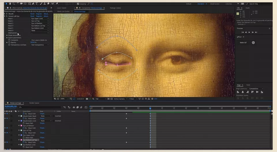This screenshot has height=152, width=277.
Task: Open Transparency overlaps dropdown
Action: click(40, 45)
